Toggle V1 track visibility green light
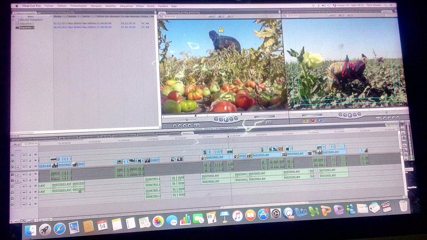Viewport: 427px width, 240px height. (12, 167)
